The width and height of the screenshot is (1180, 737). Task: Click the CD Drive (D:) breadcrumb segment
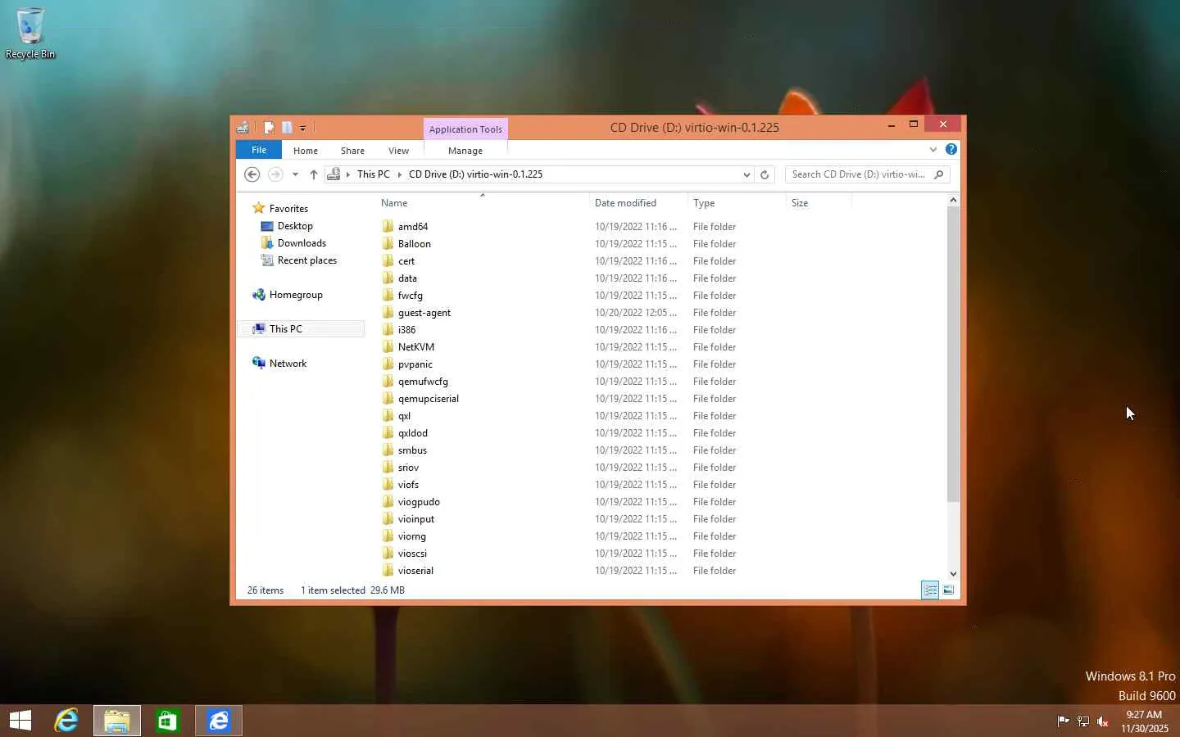475,174
